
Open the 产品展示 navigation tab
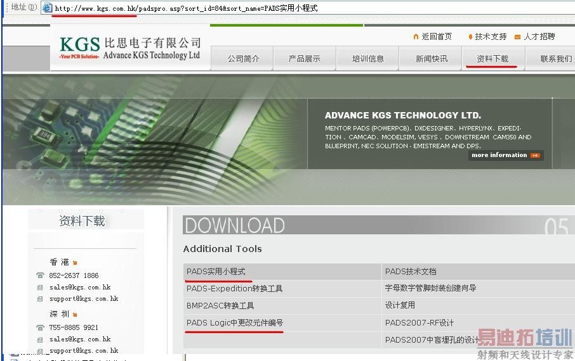tap(305, 58)
